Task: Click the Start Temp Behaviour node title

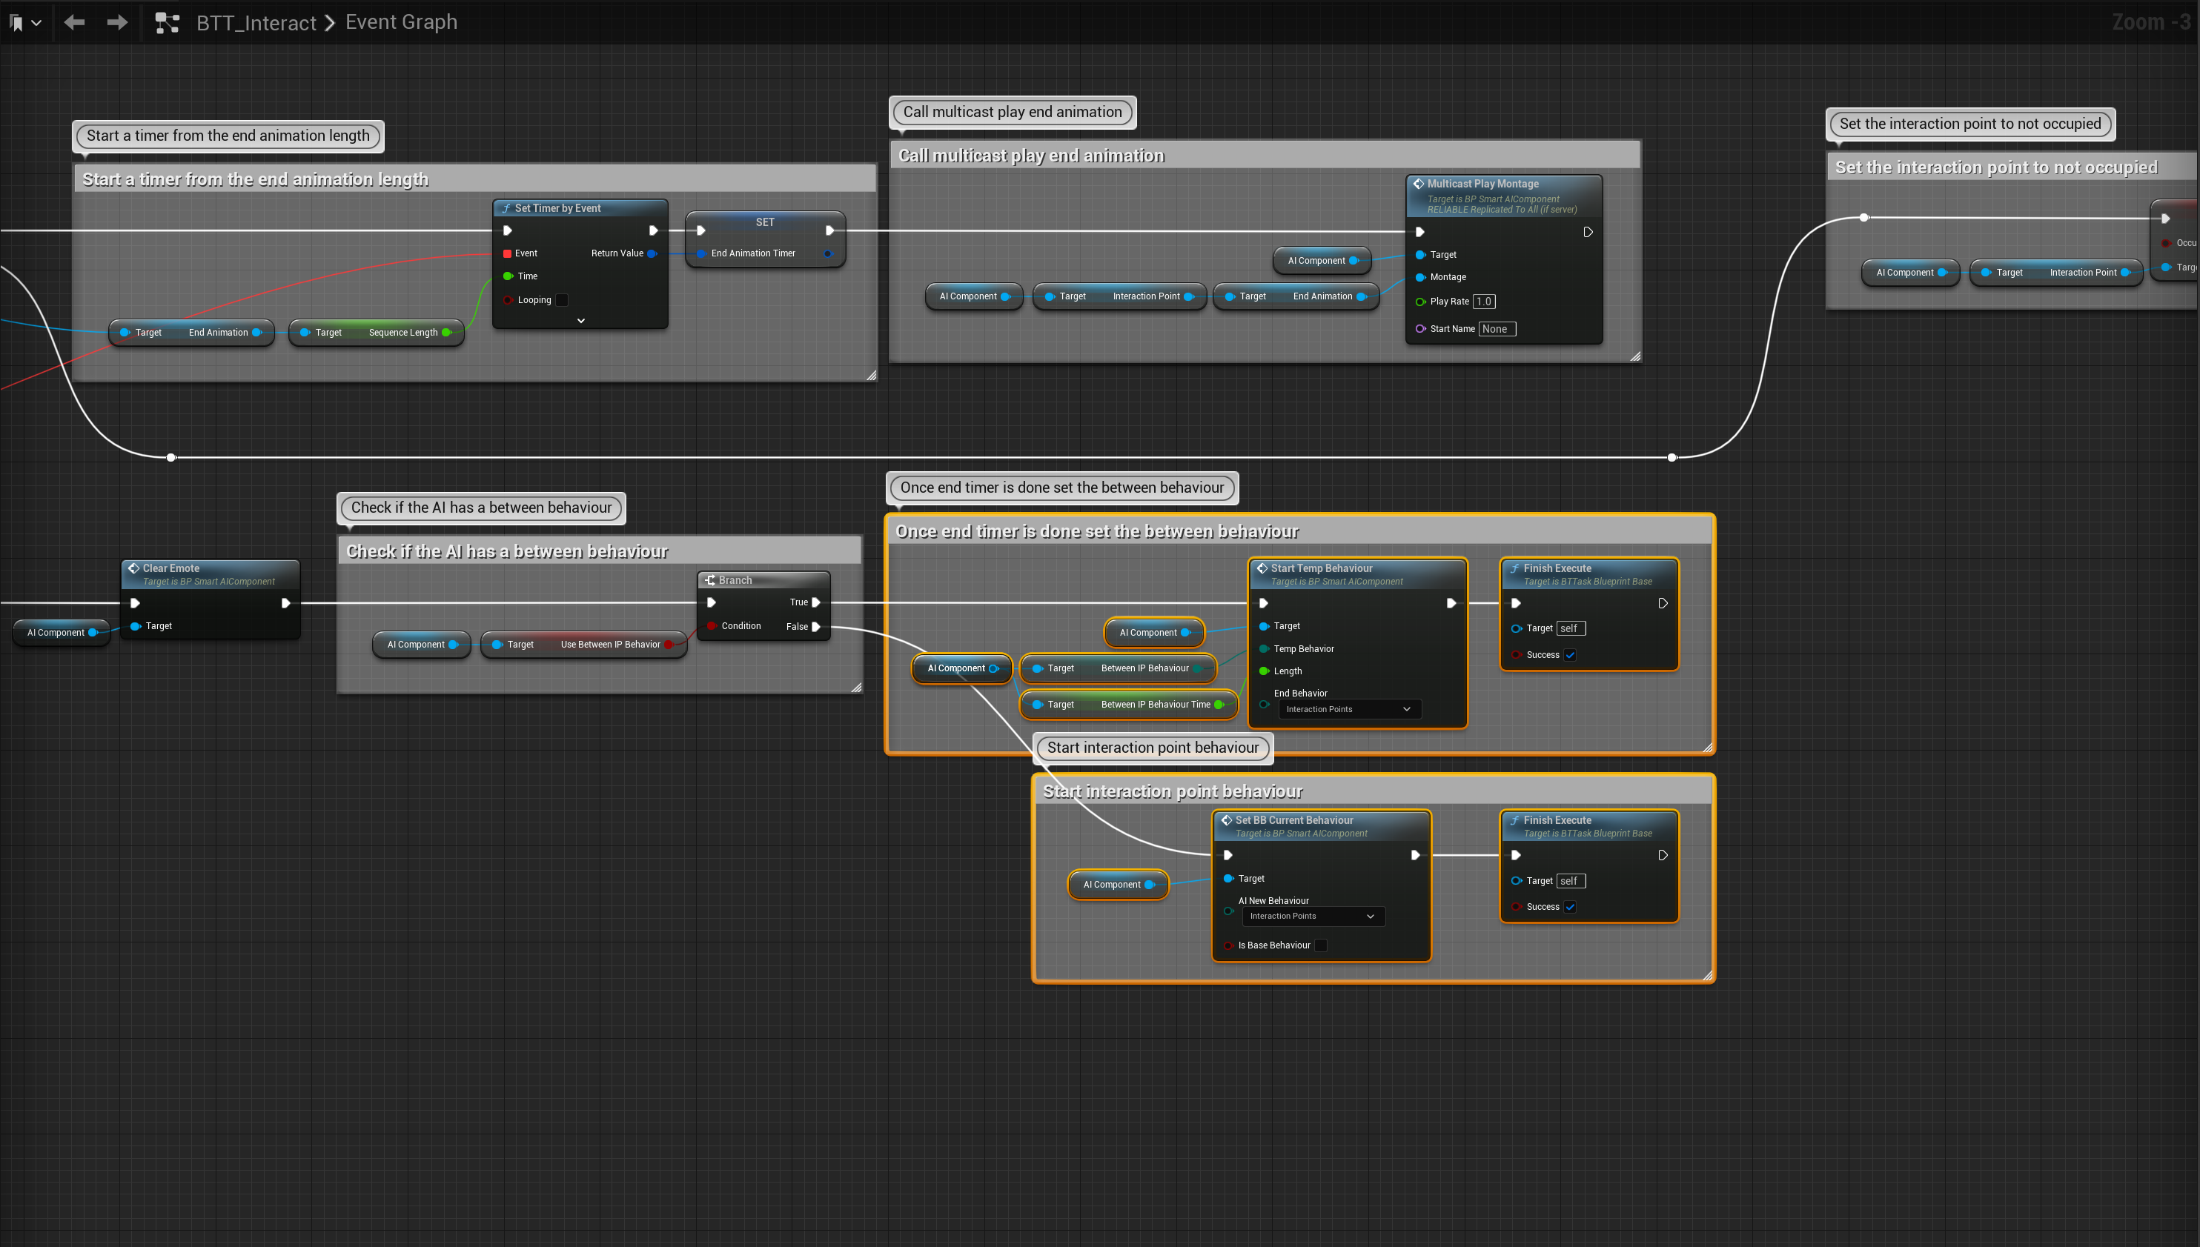Action: coord(1321,568)
